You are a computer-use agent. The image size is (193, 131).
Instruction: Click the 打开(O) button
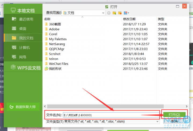[x=174, y=115]
